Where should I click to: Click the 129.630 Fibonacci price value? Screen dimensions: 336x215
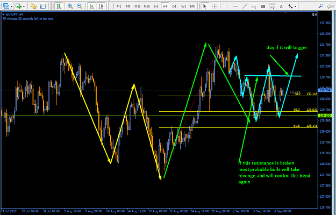[312, 110]
